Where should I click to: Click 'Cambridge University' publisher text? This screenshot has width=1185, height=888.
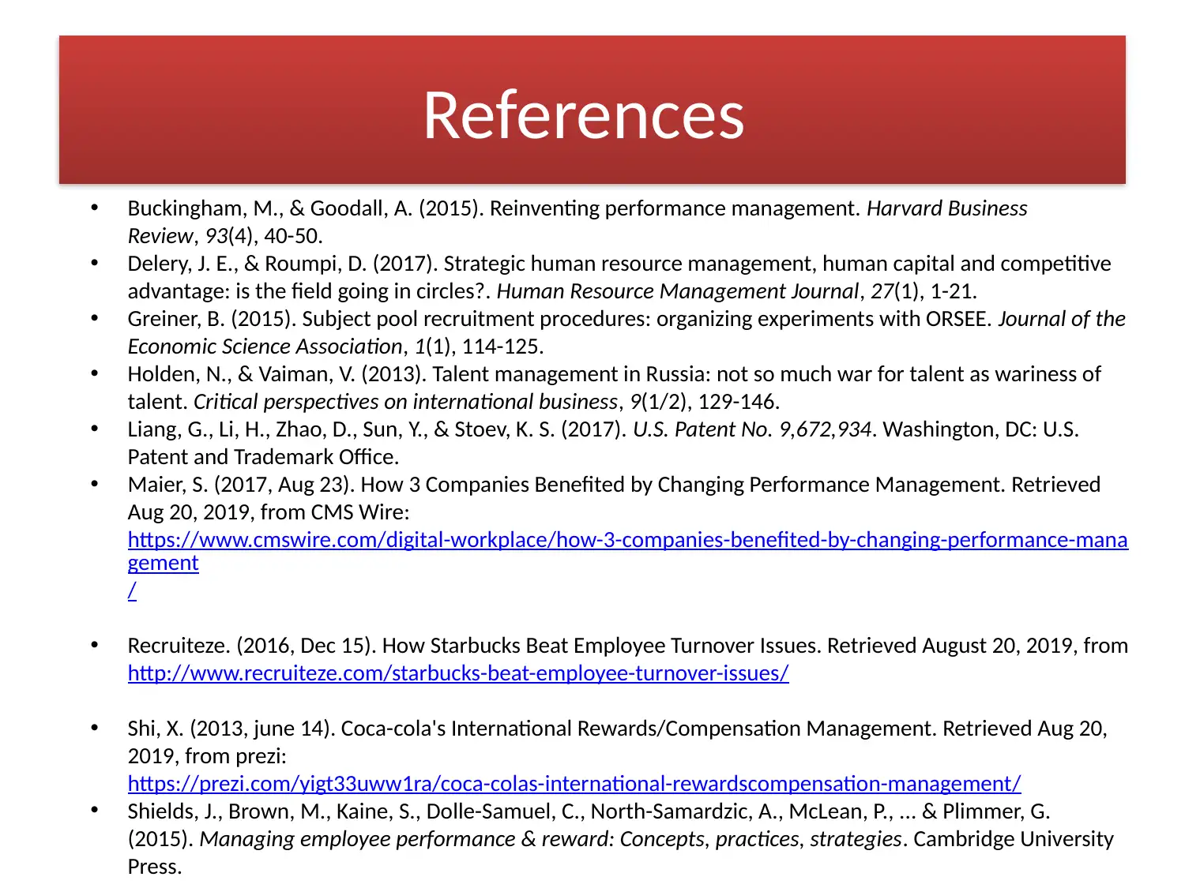(1013, 839)
